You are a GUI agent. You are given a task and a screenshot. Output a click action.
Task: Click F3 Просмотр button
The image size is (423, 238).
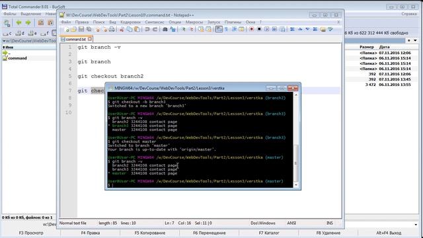(31, 233)
